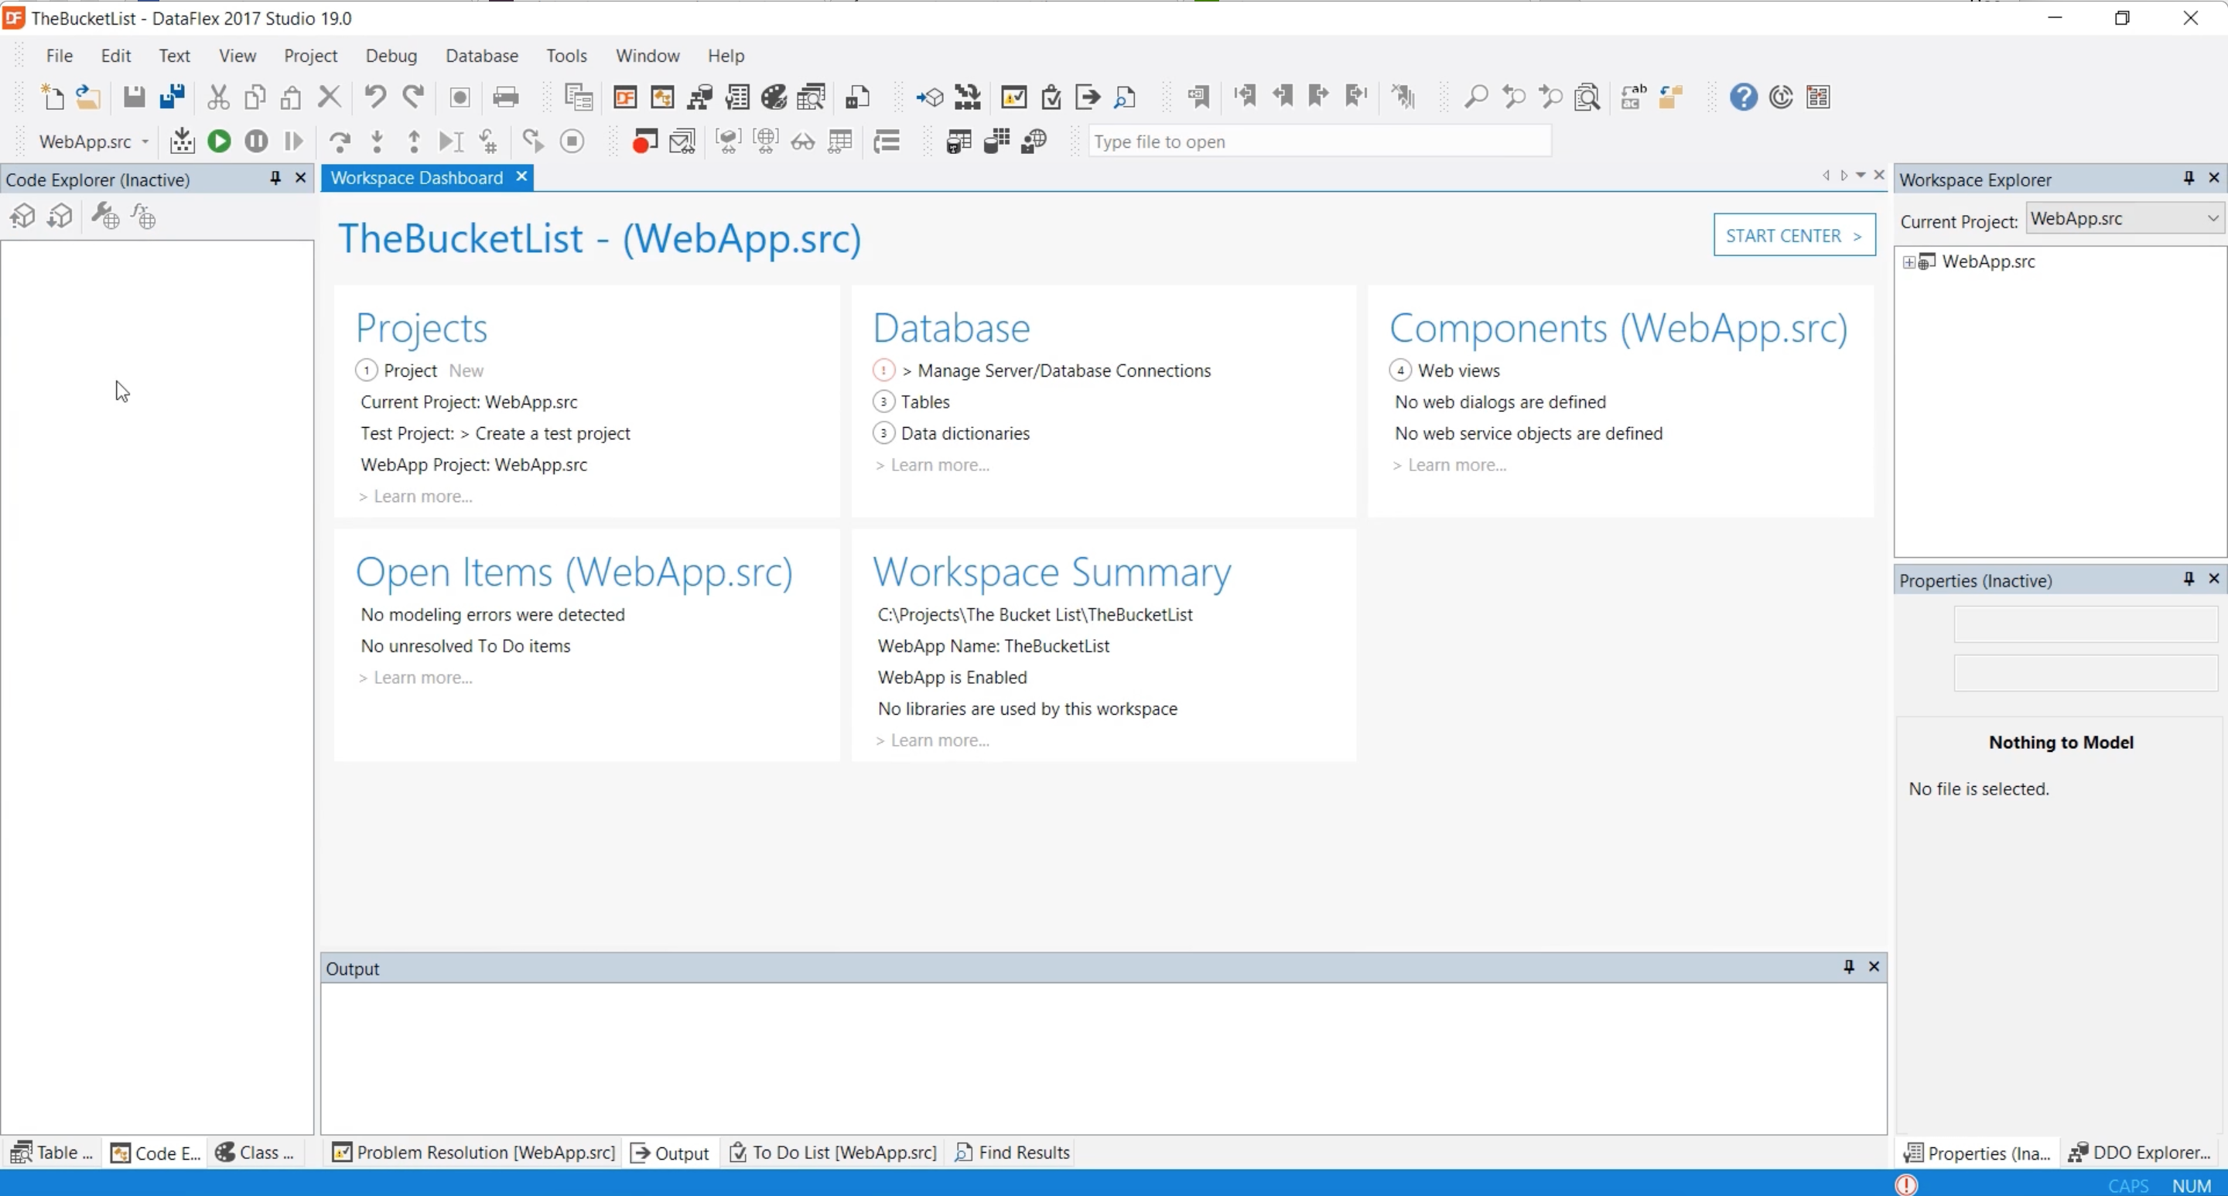Viewport: 2228px width, 1196px height.
Task: Toggle auto-hide pin on Output panel
Action: click(x=1848, y=967)
